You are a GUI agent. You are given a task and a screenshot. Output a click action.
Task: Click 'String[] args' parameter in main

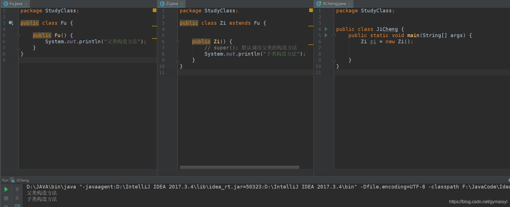443,35
